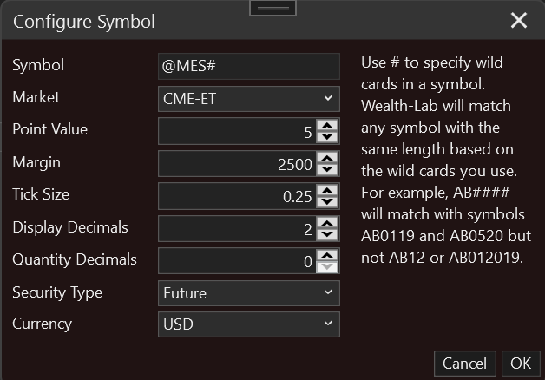Click the drag handle at top center
Viewport: 545px width, 380px height.
click(272, 7)
